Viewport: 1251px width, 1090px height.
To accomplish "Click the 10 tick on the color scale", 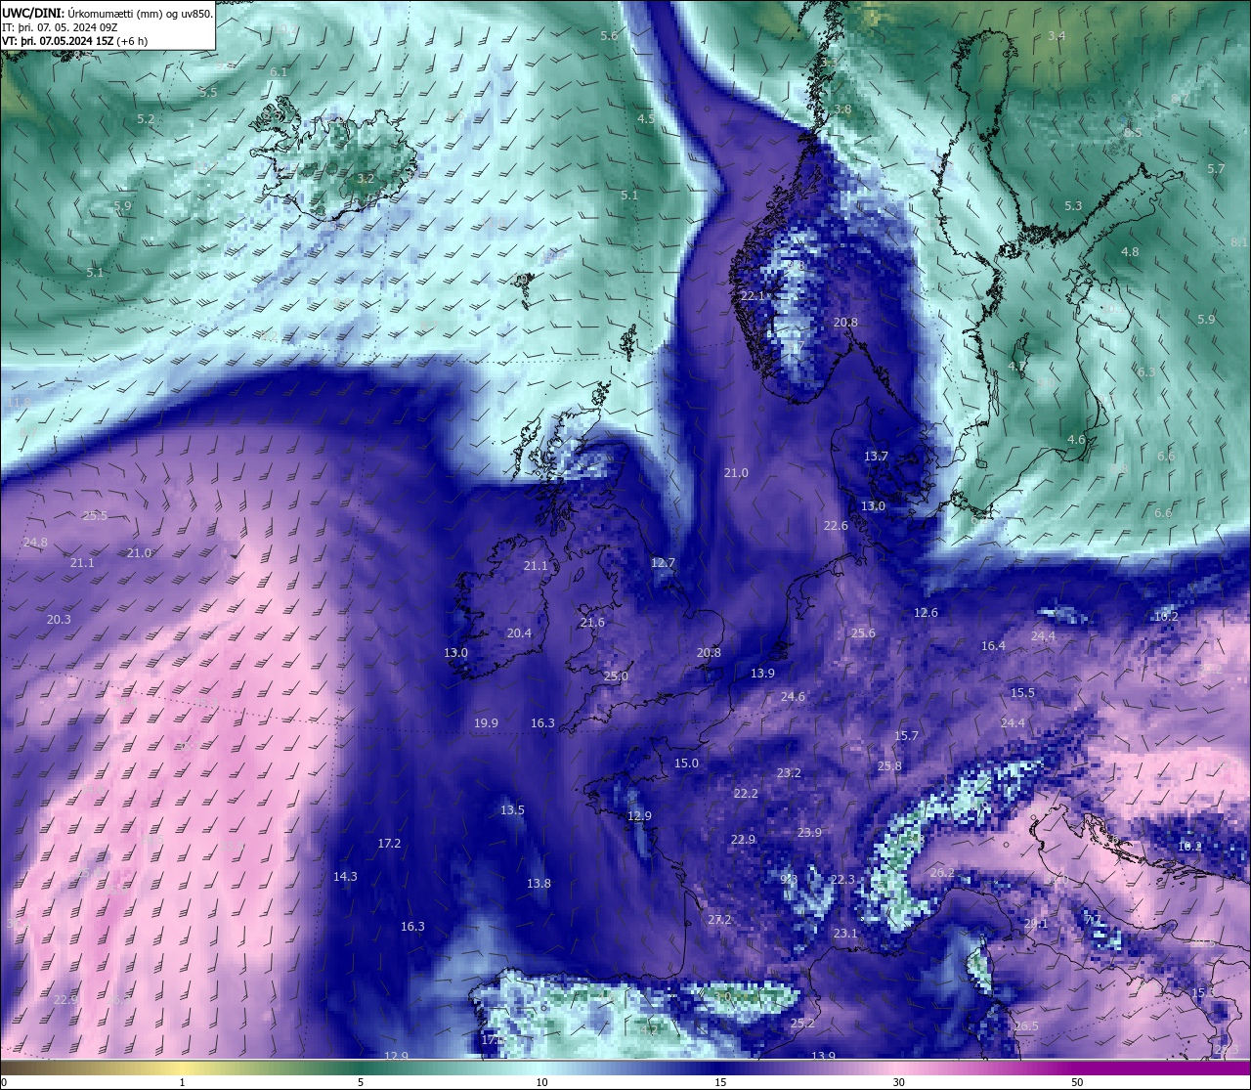I will click(541, 1082).
